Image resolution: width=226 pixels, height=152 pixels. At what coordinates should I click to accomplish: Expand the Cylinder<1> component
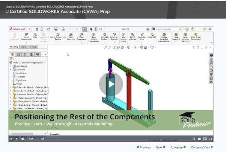[x=10, y=91]
